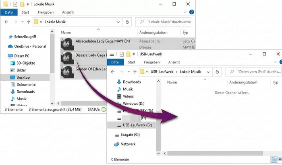Click properties quick-access icon in Lokale Musik title bar

click(15, 4)
